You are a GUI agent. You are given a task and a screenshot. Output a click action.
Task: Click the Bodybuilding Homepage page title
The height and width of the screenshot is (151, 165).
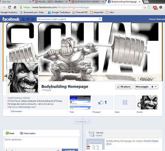(65, 87)
